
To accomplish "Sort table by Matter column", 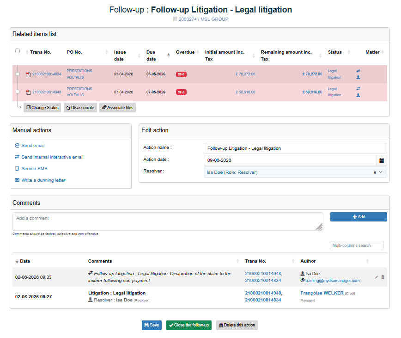I will [x=383, y=52].
